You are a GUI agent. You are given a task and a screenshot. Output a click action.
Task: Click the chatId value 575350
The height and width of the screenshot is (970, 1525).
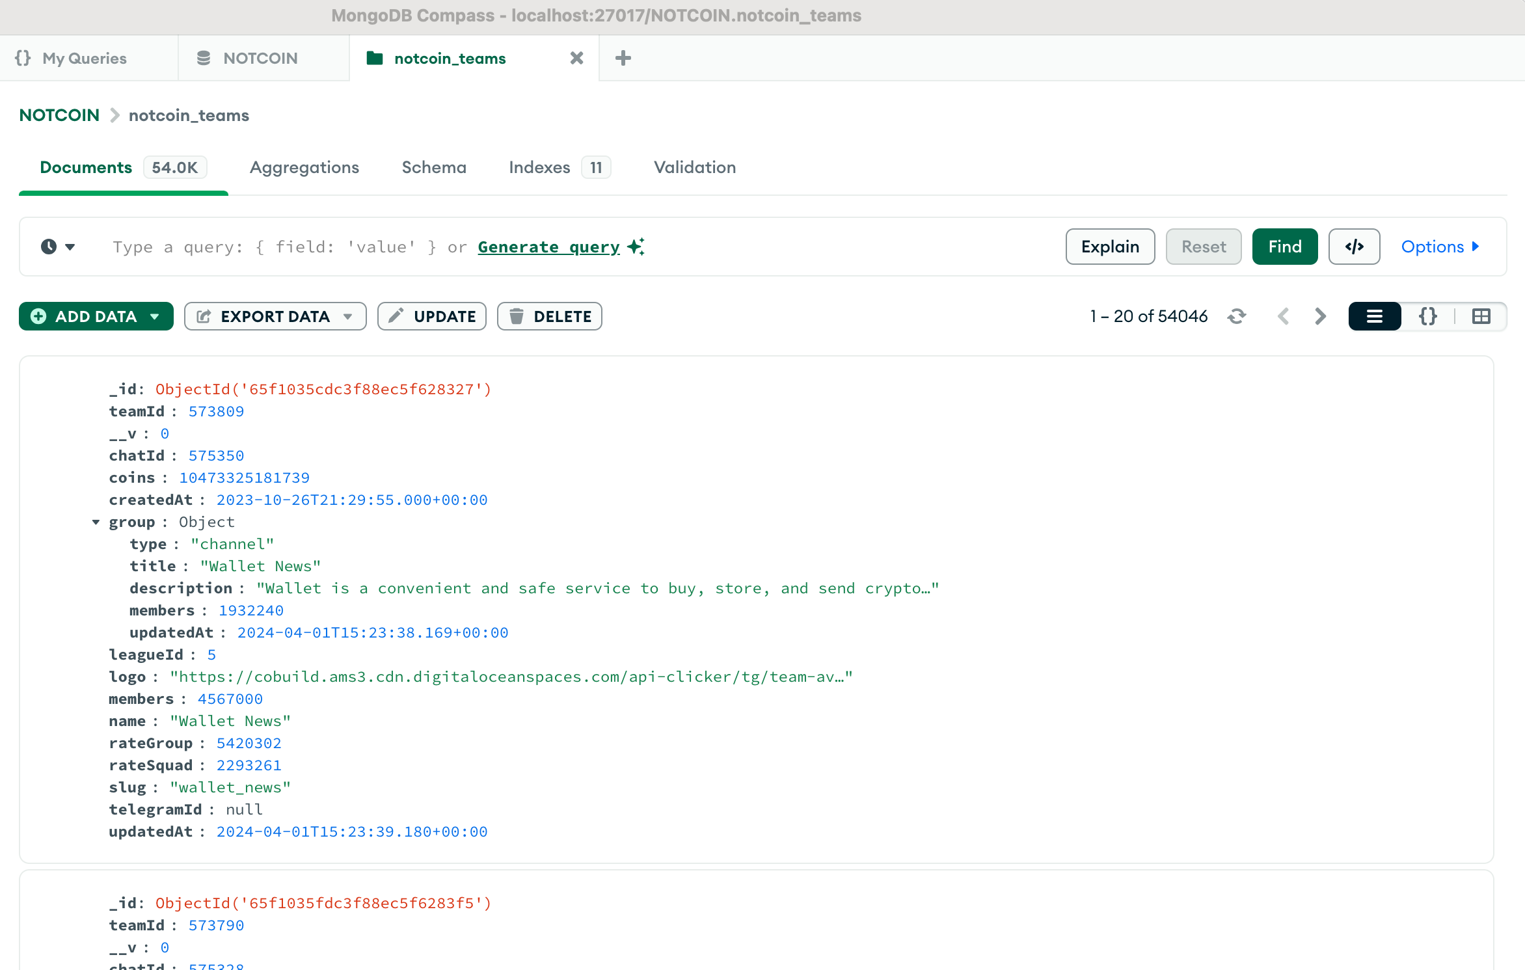click(216, 455)
